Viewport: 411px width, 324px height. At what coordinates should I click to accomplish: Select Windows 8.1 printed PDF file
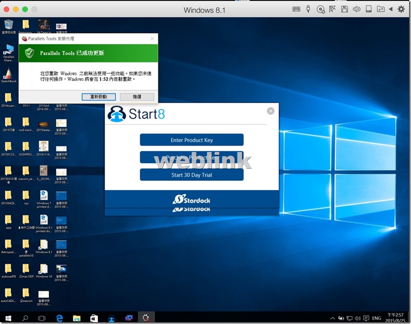click(44, 223)
